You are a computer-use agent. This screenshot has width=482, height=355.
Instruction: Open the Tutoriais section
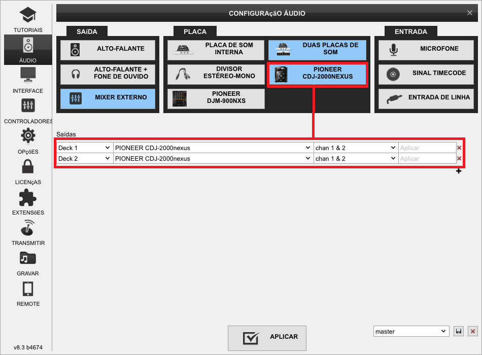pos(28,20)
